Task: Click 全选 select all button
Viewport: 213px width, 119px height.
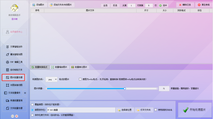Action: point(105,5)
